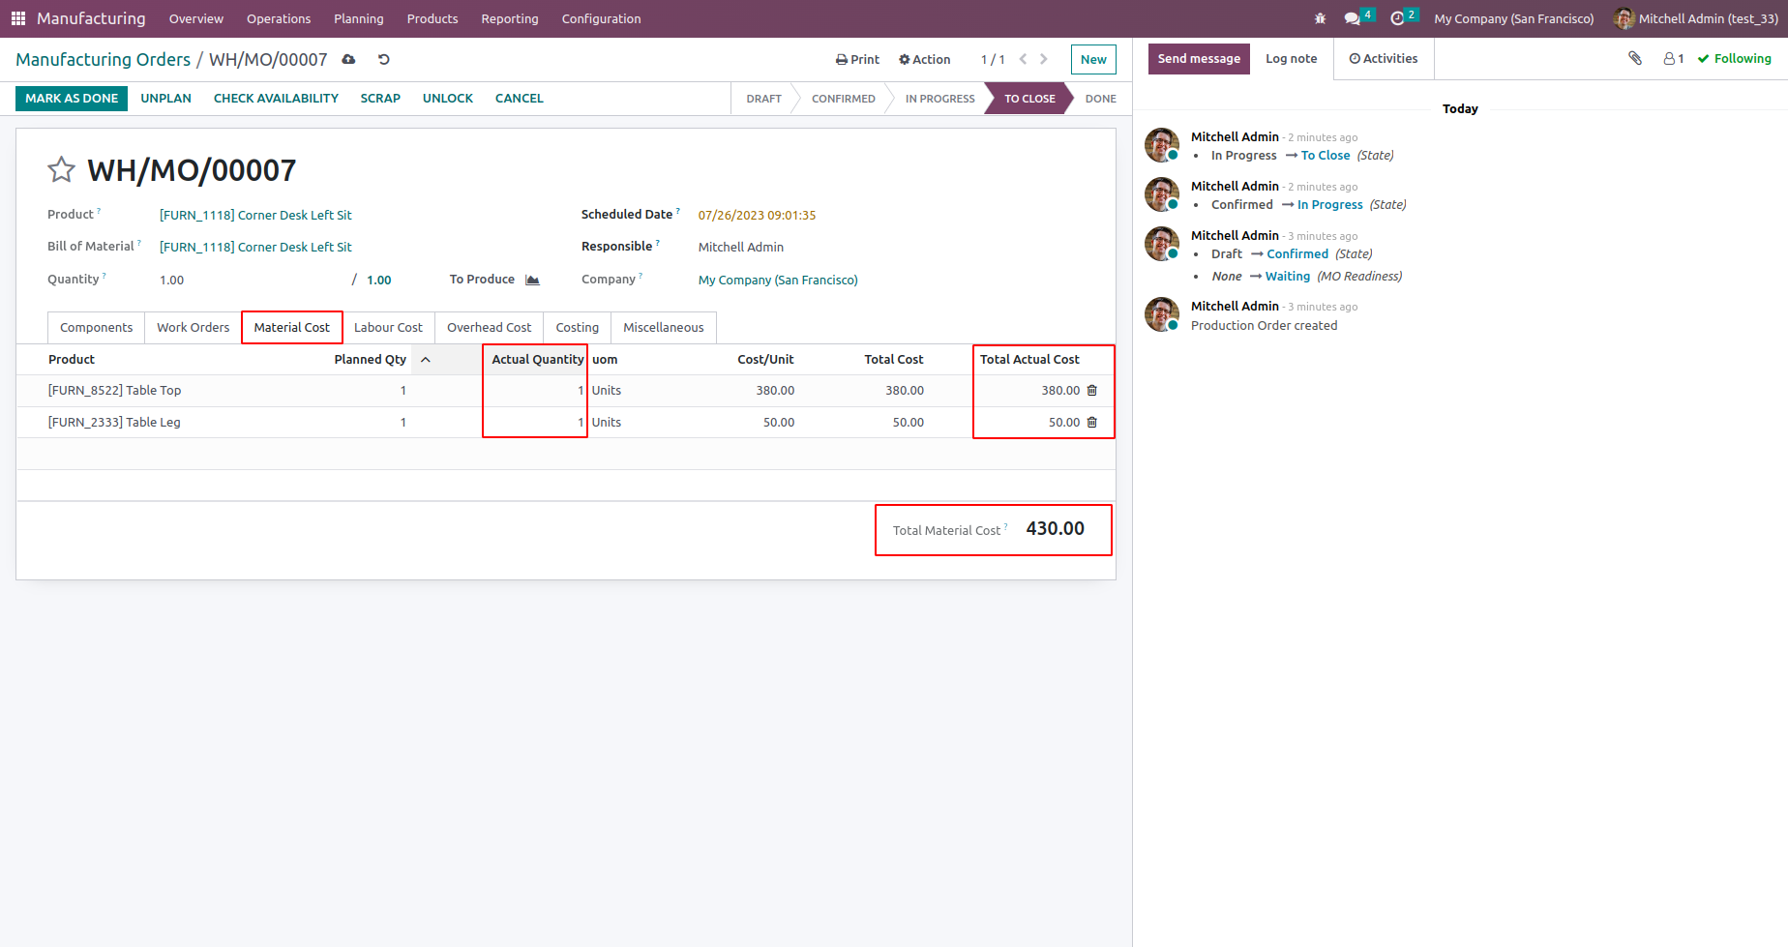The width and height of the screenshot is (1788, 947).
Task: Click the Scheduled Date value
Action: [x=757, y=216]
